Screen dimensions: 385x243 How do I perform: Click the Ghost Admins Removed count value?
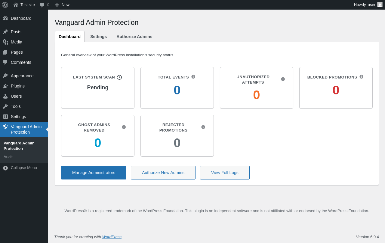tap(98, 143)
